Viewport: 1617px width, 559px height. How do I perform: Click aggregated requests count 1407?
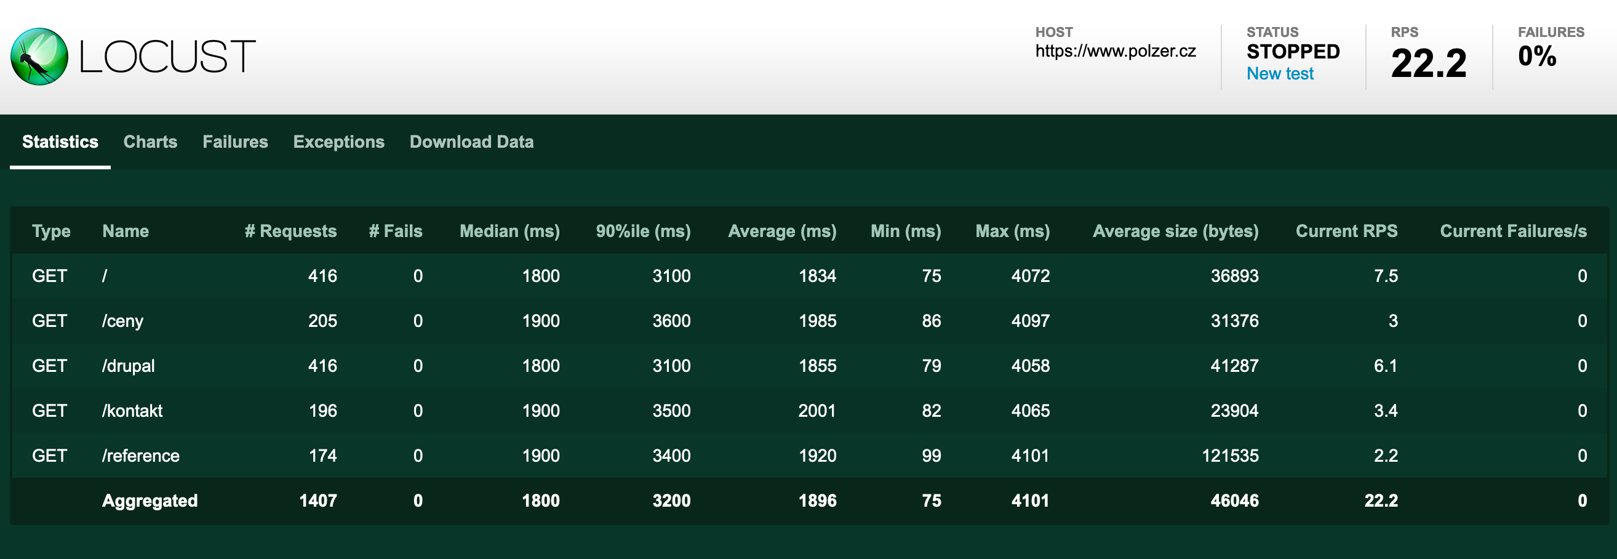click(x=318, y=501)
